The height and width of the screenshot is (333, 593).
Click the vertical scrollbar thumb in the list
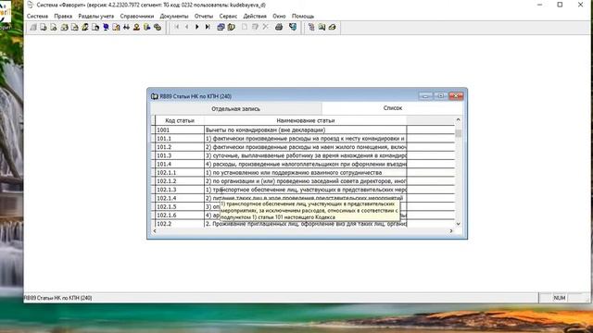458,133
